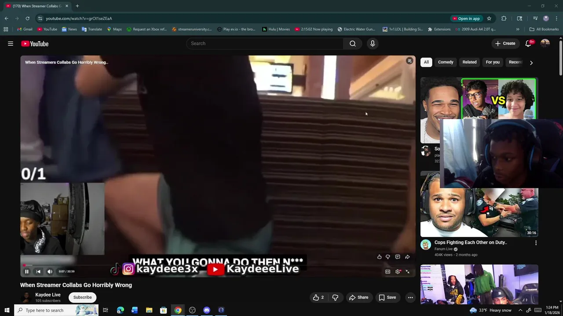Open Chrome media controls icon

[x=535, y=18]
